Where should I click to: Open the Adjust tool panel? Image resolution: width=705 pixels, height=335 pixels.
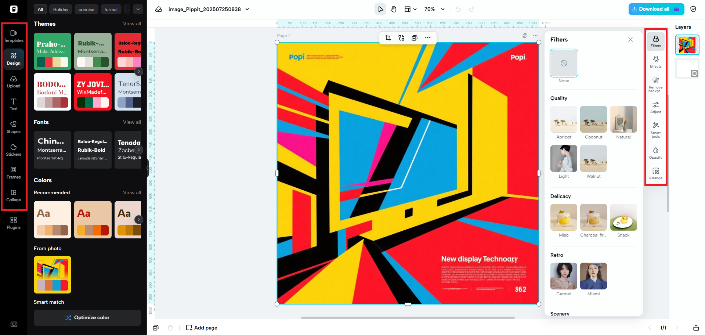pyautogui.click(x=656, y=108)
